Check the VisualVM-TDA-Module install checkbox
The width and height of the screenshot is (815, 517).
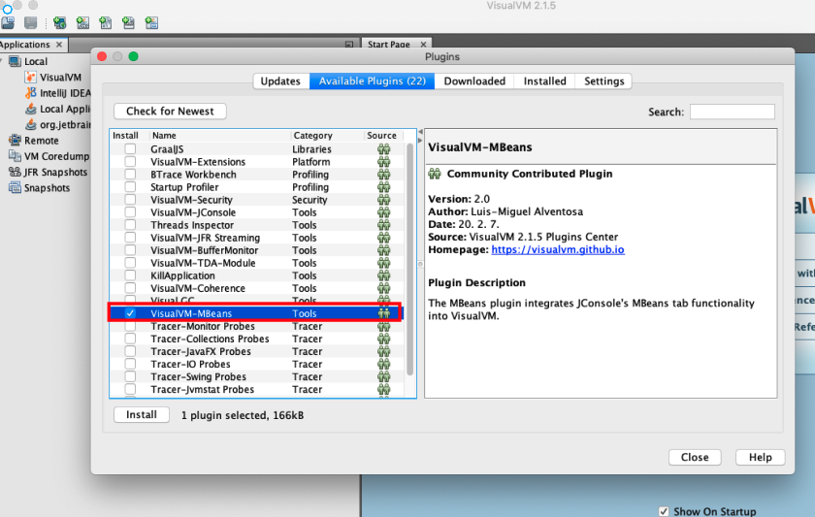click(x=130, y=263)
